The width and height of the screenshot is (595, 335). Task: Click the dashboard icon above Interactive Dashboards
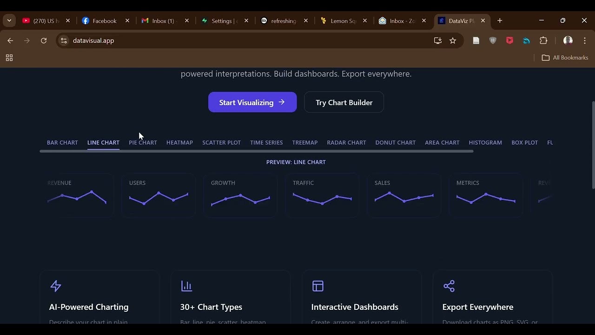318,286
